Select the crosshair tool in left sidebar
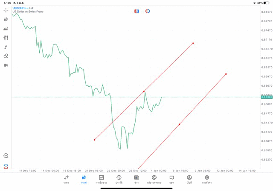Viewport: 273px width, 191px height. (6, 10)
